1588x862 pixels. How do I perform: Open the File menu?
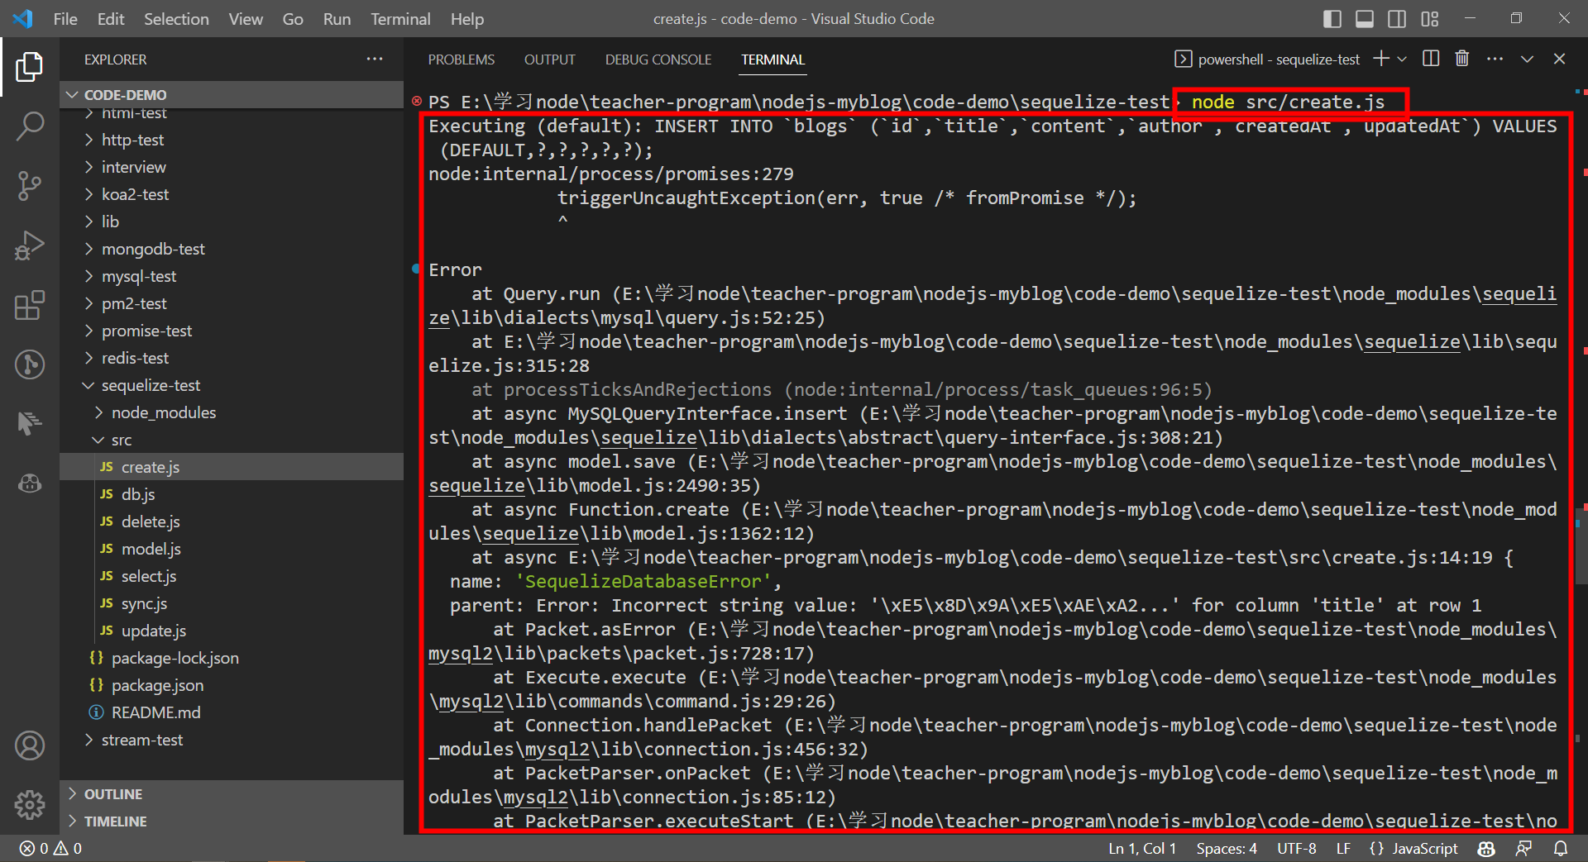tap(65, 19)
